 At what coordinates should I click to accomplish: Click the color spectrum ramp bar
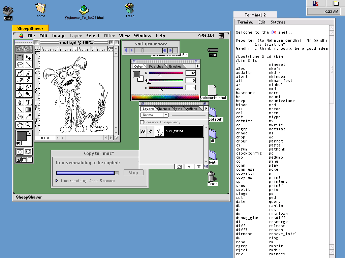click(165, 97)
